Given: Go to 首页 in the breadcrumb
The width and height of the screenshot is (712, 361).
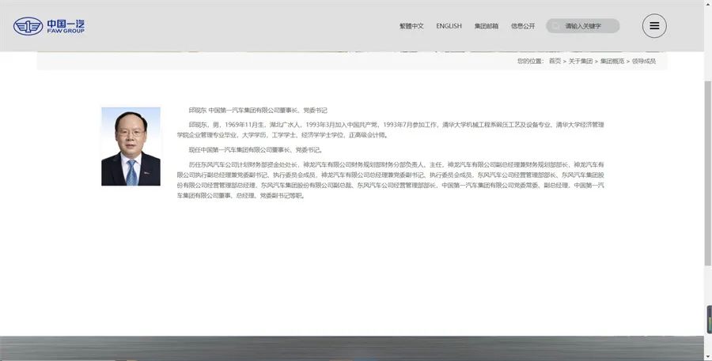Looking at the screenshot, I should [x=555, y=61].
